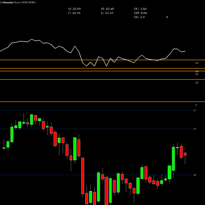Click the '19' indicator axis label
Viewport: 205px width, 205px height.
pos(197,63)
